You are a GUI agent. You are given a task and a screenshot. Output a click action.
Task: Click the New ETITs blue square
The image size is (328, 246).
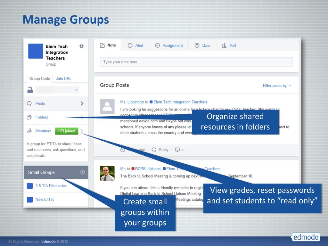click(30, 200)
